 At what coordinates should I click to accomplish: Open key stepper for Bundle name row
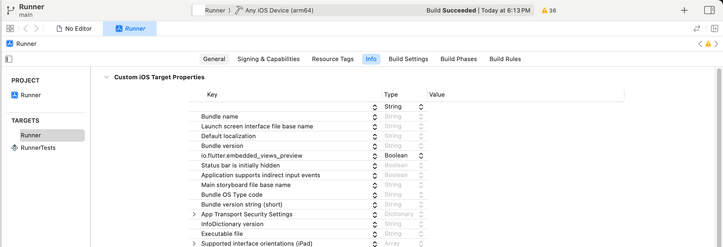(375, 117)
